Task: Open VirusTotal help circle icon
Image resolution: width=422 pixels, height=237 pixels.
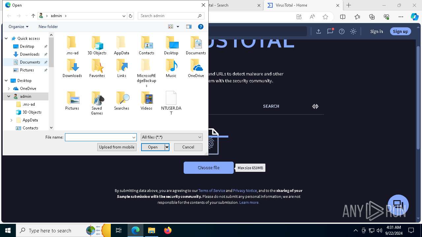Action: tap(342, 31)
